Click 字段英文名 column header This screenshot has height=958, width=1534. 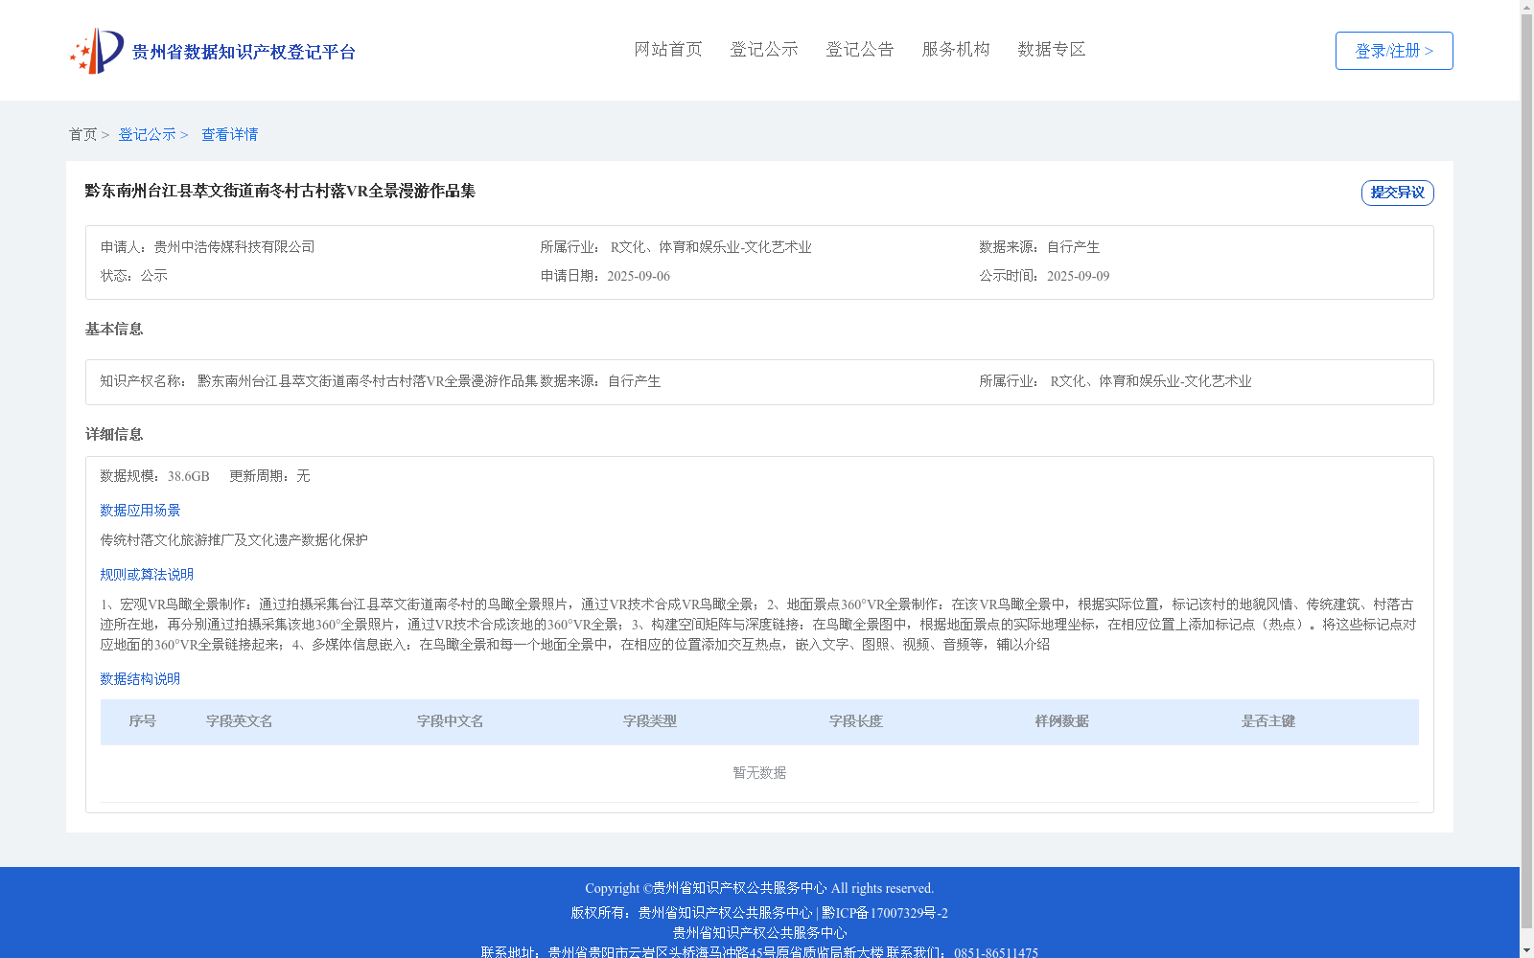[240, 721]
